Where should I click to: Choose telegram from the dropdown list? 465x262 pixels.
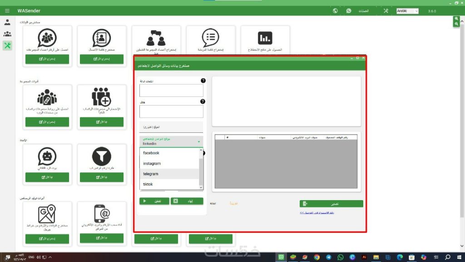coord(169,174)
